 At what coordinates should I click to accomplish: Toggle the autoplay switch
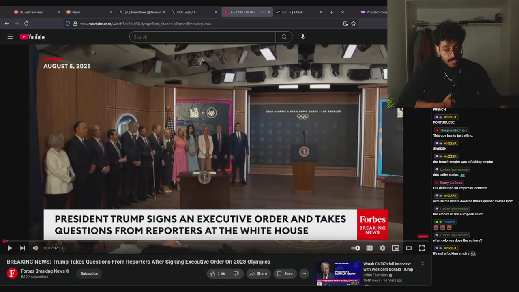(x=356, y=248)
